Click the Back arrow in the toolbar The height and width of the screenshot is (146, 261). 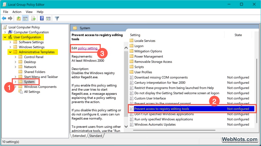click(x=4, y=18)
